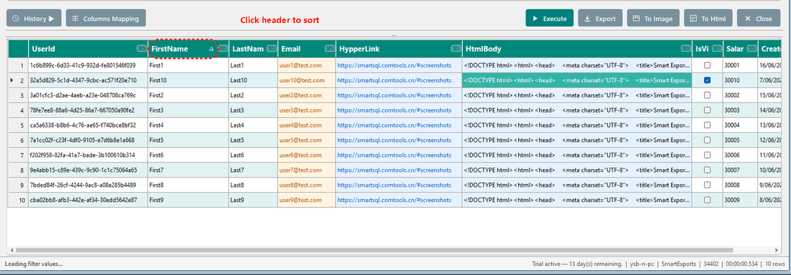Check IsVi box for First4 row
791x275 pixels.
tap(707, 125)
